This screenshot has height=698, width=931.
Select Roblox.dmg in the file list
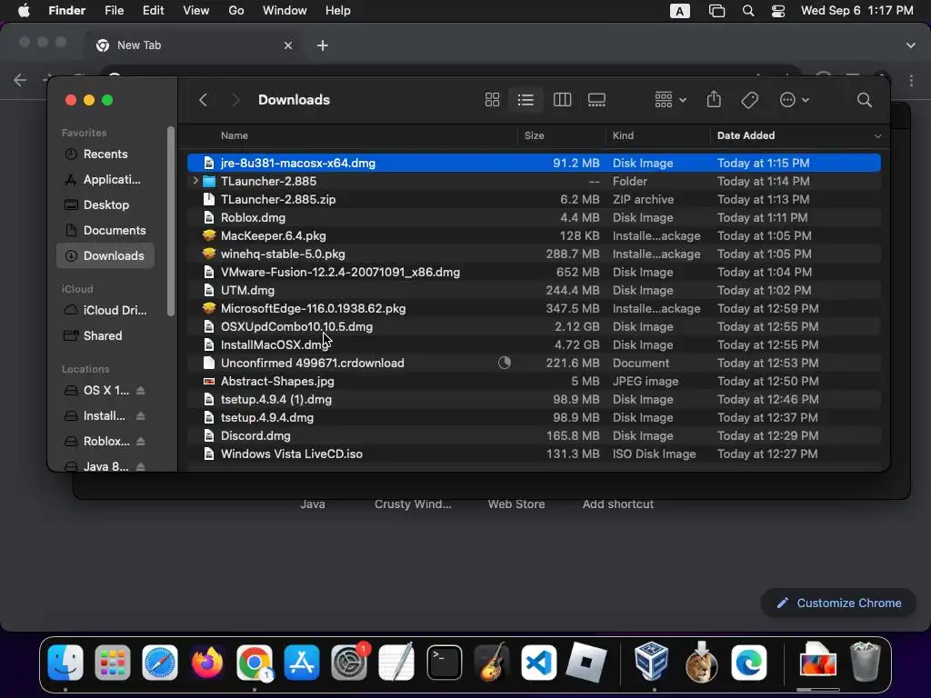(x=534, y=218)
